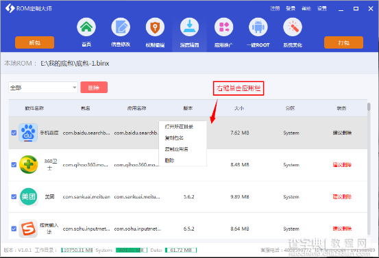Click the 搜狗输入法 orange S icon
Viewport: 379px width, 258px height.
tap(28, 229)
